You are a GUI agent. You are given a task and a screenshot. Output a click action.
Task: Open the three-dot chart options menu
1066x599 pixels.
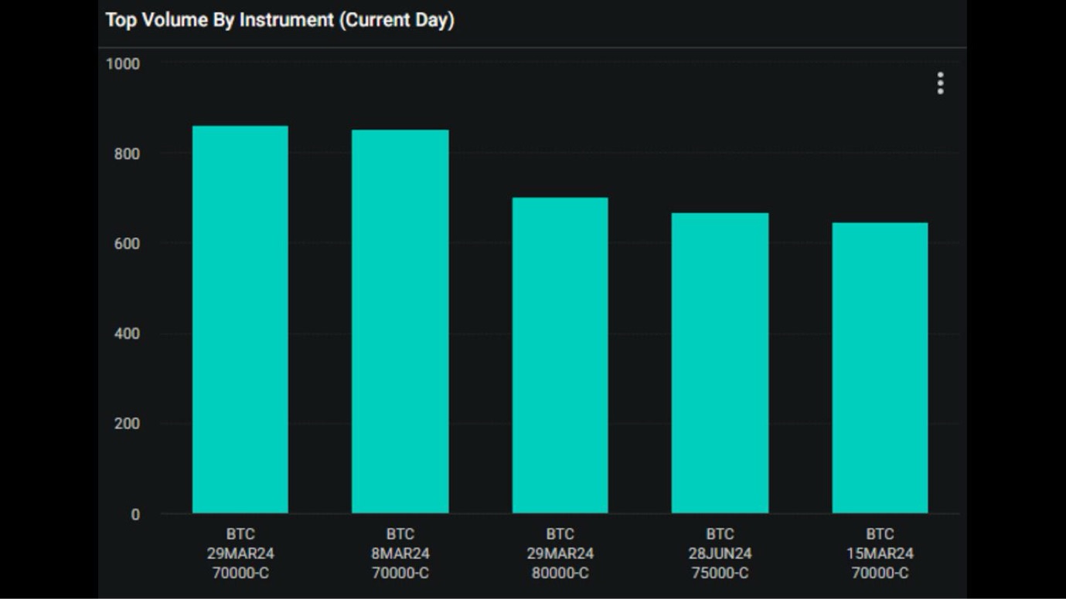(x=940, y=83)
